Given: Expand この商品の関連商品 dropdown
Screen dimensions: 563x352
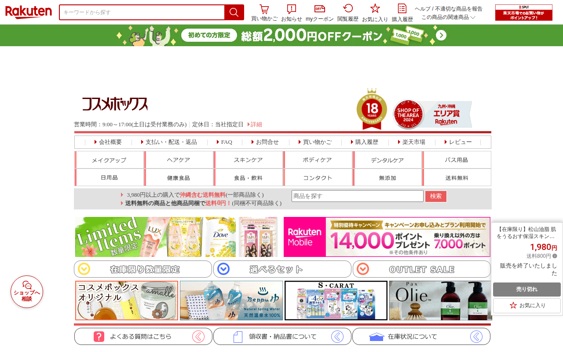Looking at the screenshot, I should (448, 17).
